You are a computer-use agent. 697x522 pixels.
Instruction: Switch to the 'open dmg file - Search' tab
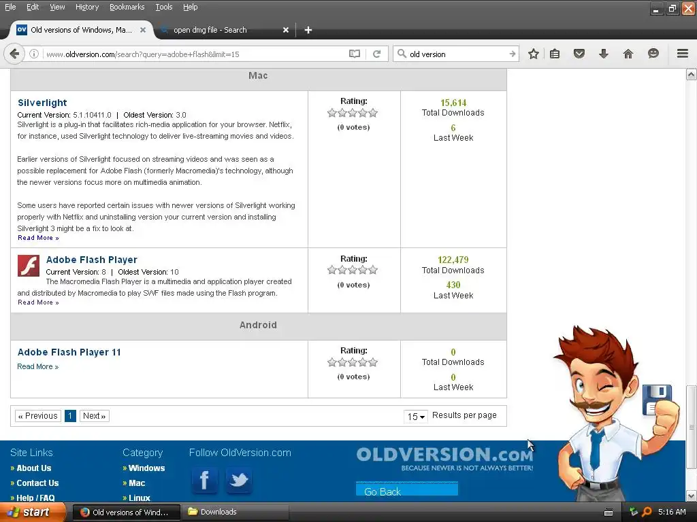click(x=225, y=30)
